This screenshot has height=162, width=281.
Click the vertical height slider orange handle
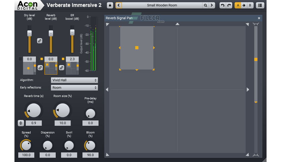pos(256,60)
